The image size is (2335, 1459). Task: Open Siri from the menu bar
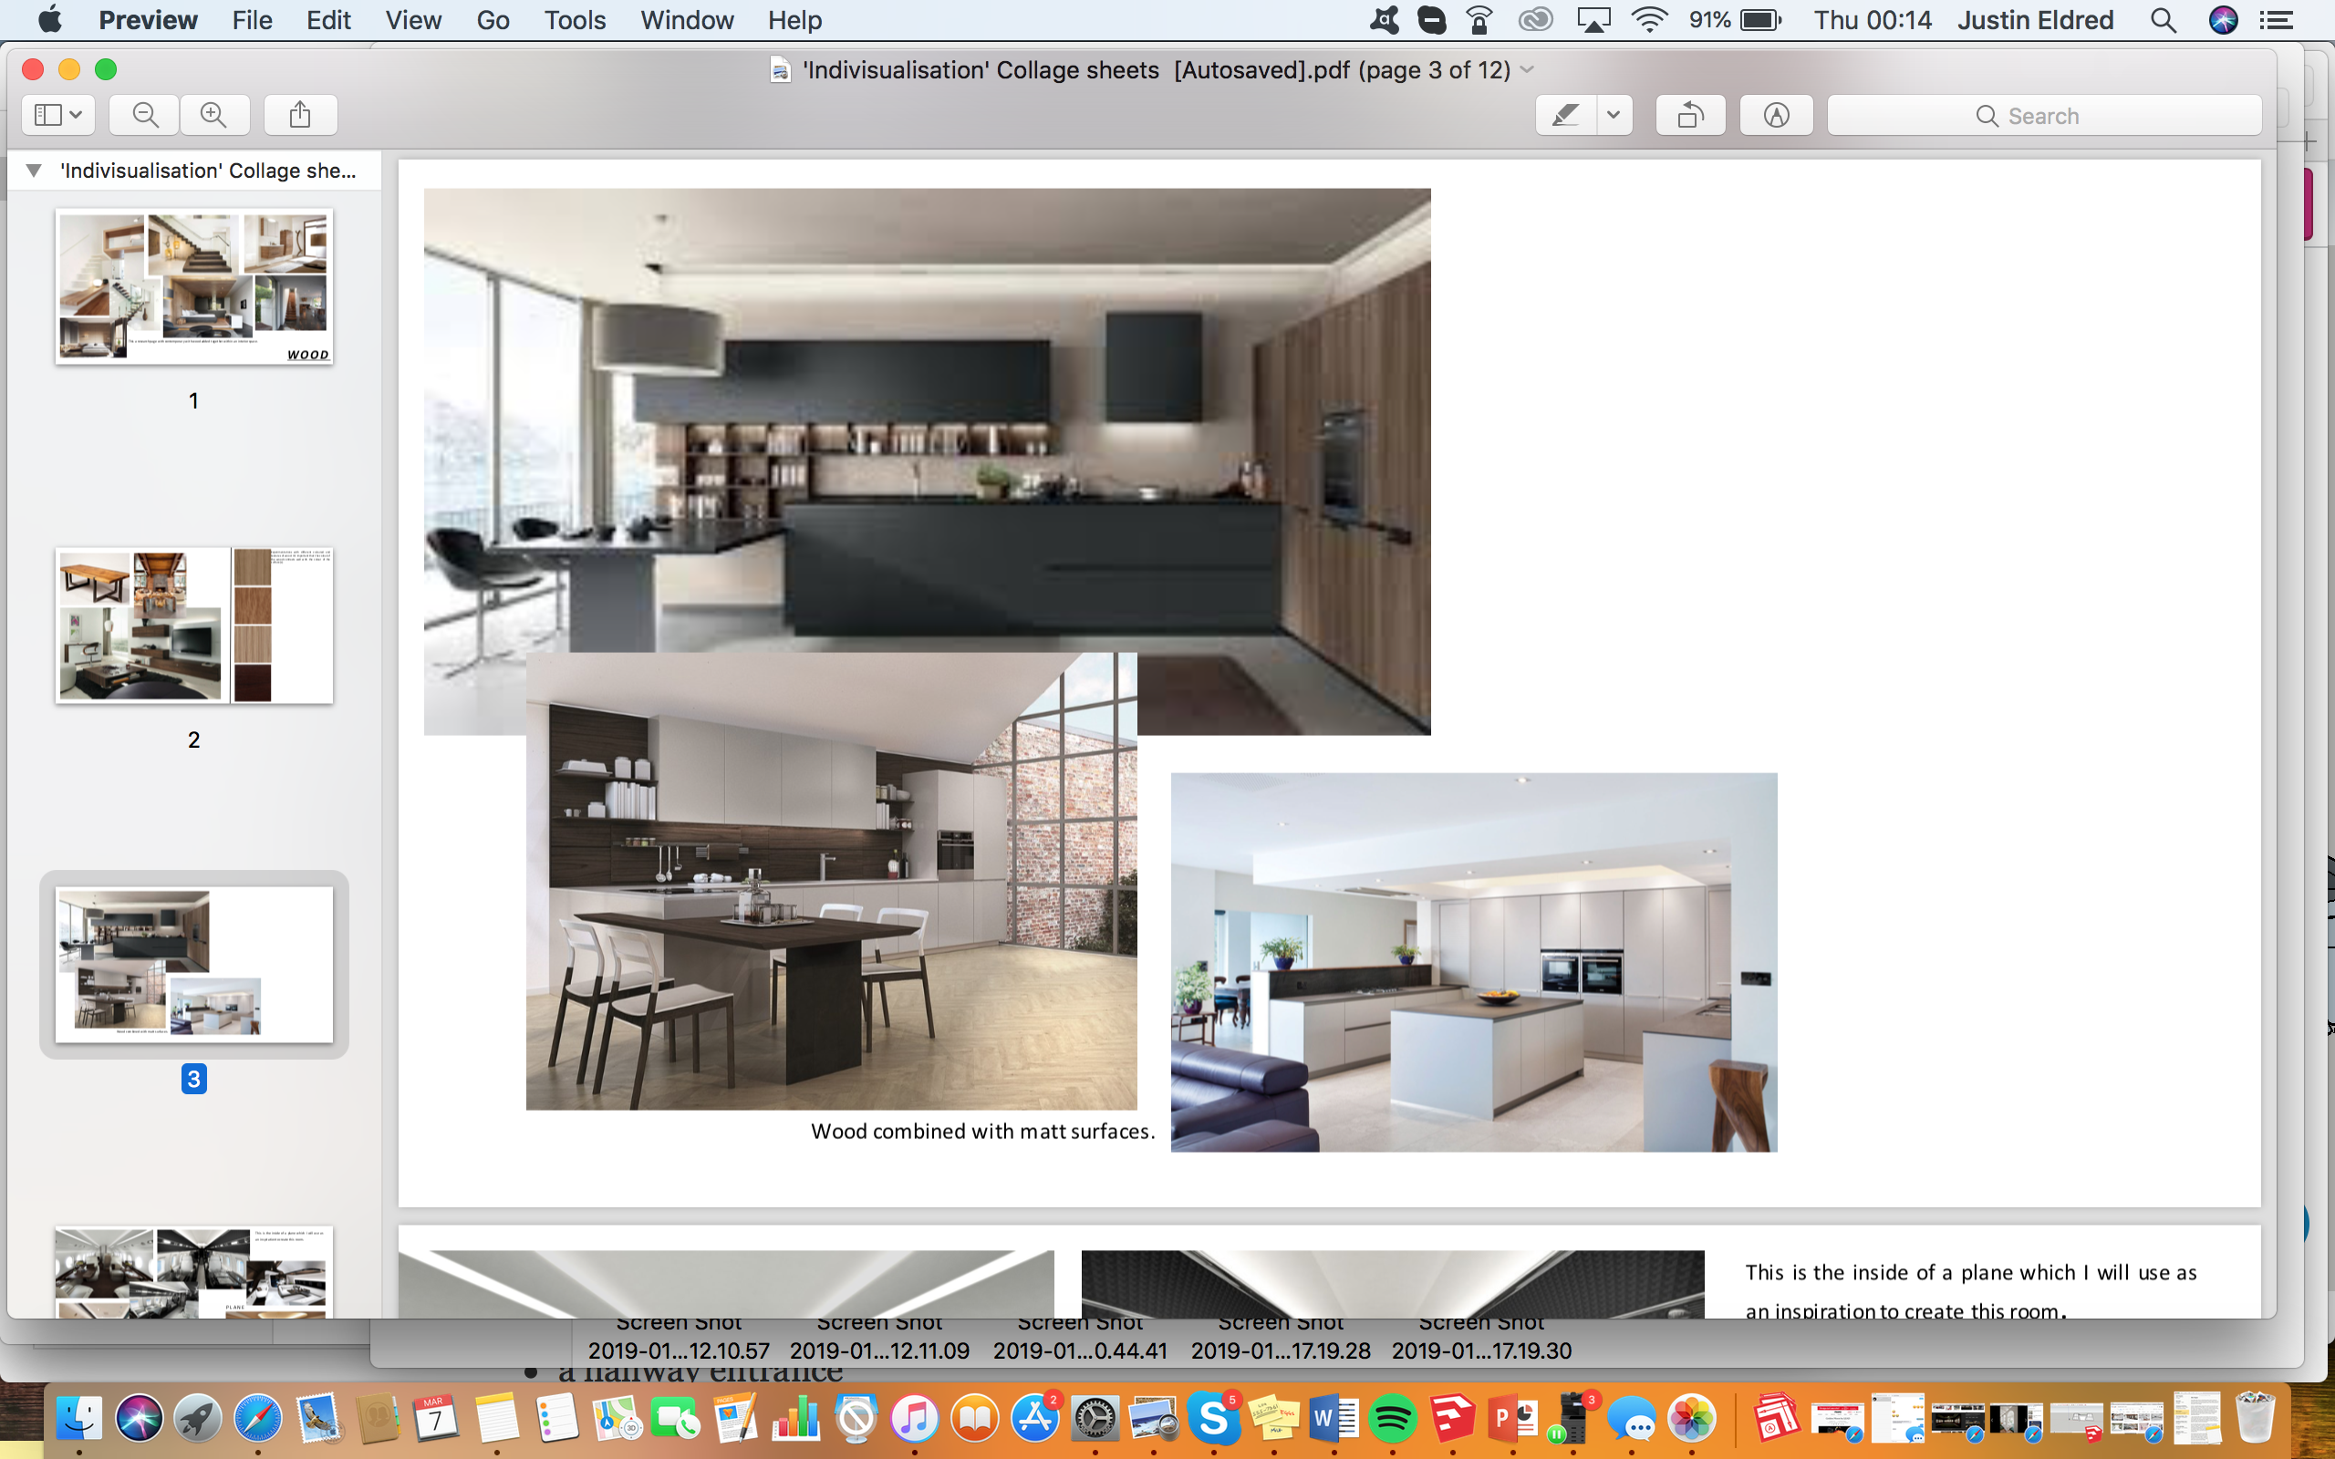2223,20
